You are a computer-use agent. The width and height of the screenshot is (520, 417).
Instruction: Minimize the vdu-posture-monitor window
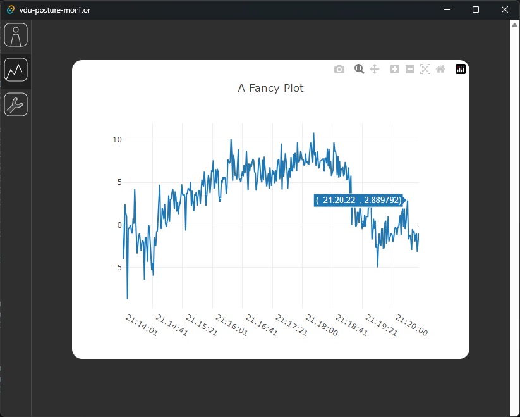click(x=447, y=9)
